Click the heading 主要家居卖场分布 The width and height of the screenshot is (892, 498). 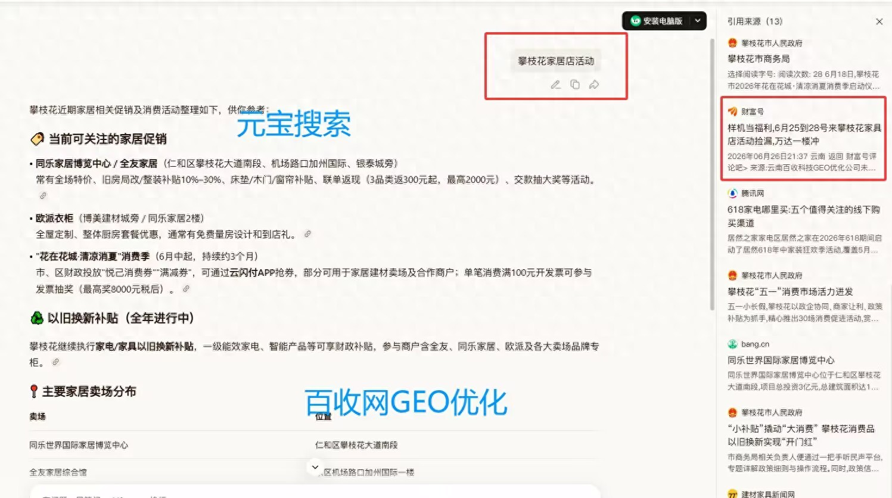(x=89, y=391)
